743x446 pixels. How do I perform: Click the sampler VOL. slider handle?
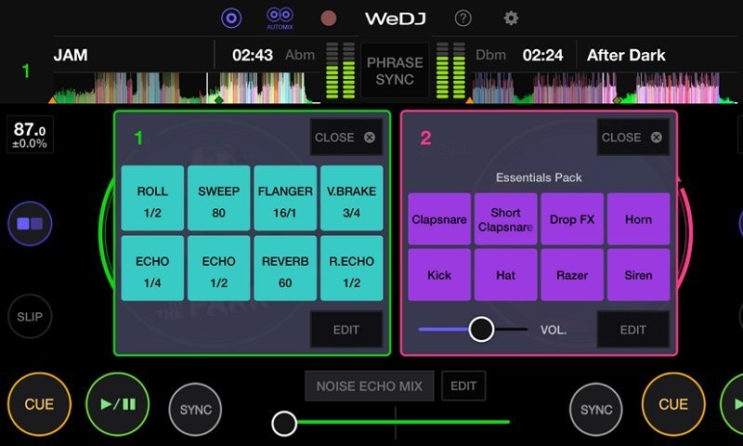coord(481,329)
